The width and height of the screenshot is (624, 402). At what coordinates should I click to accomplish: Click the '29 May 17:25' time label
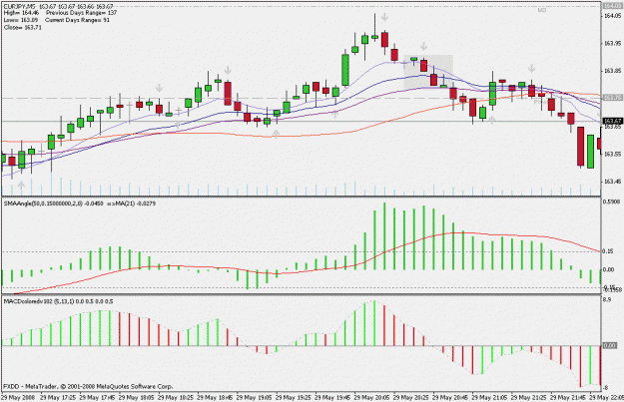click(58, 398)
